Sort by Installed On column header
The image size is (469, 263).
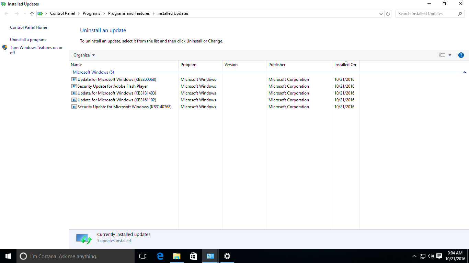(345, 65)
